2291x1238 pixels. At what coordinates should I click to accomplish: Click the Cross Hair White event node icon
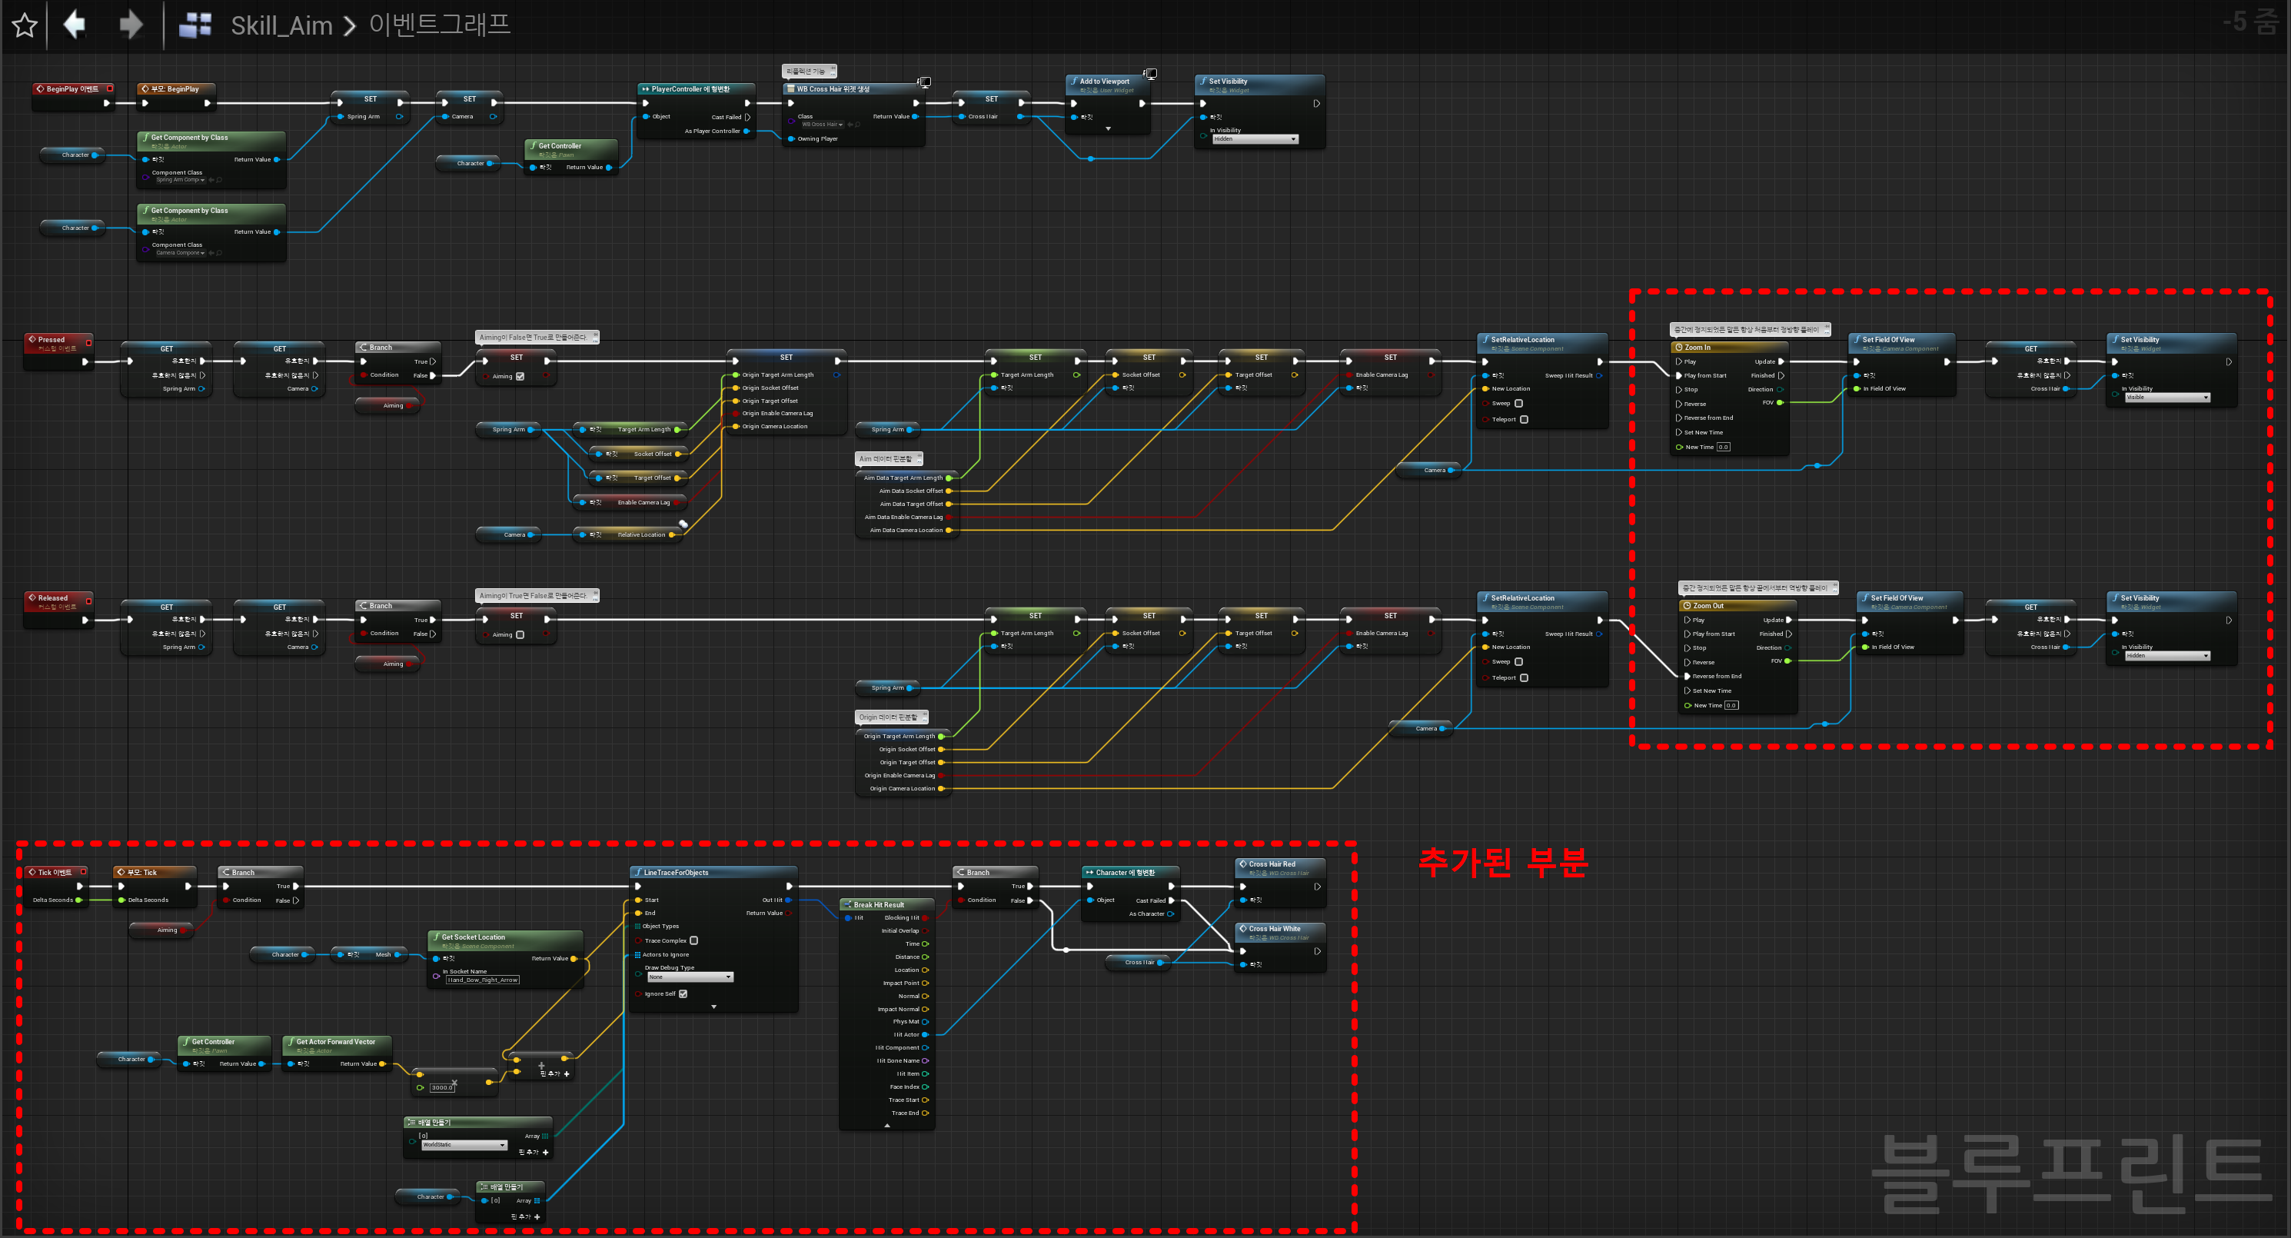pyautogui.click(x=1243, y=929)
